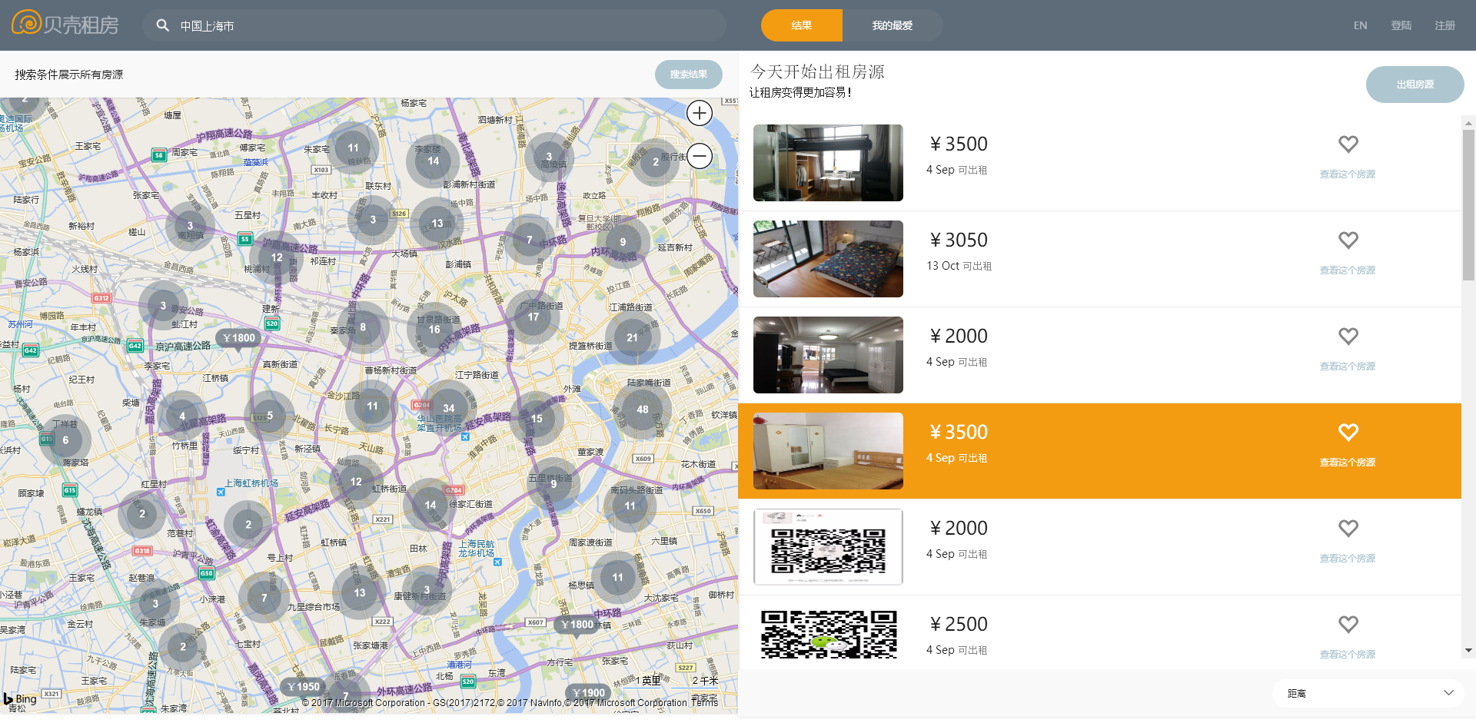
Task: Select the map cluster marker numbered 48
Action: pyautogui.click(x=642, y=410)
